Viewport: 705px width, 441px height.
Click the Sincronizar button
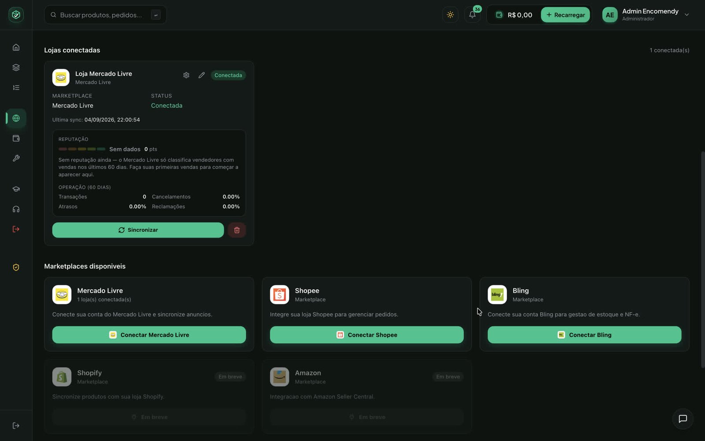(138, 230)
